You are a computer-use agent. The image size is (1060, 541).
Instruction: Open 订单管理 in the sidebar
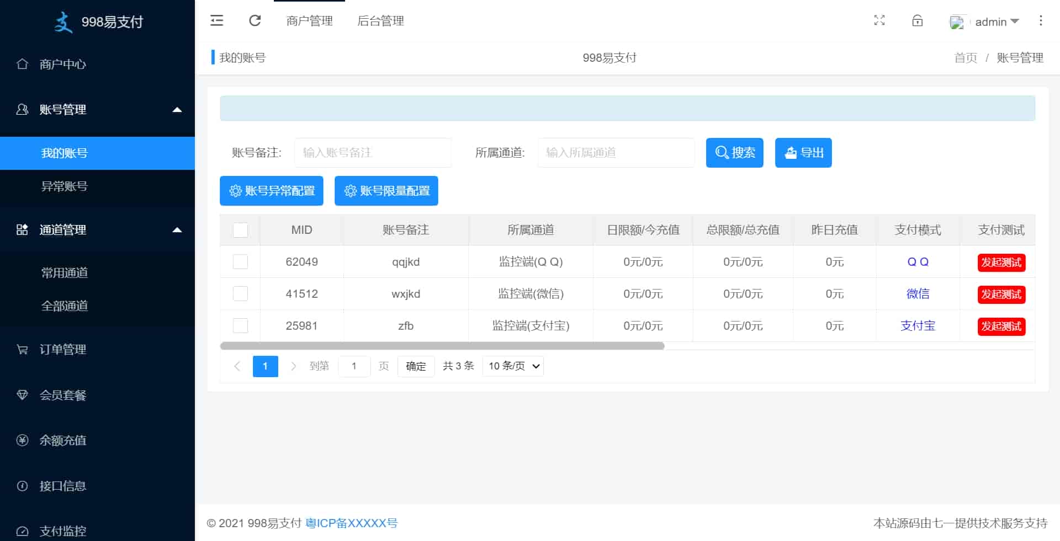coord(62,350)
